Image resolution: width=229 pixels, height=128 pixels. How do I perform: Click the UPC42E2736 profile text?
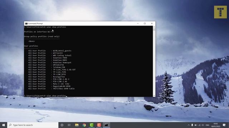click(58, 65)
